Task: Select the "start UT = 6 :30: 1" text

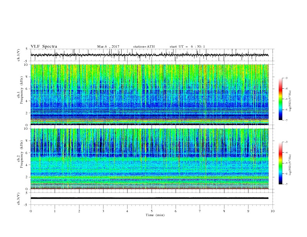Action: pos(187,46)
